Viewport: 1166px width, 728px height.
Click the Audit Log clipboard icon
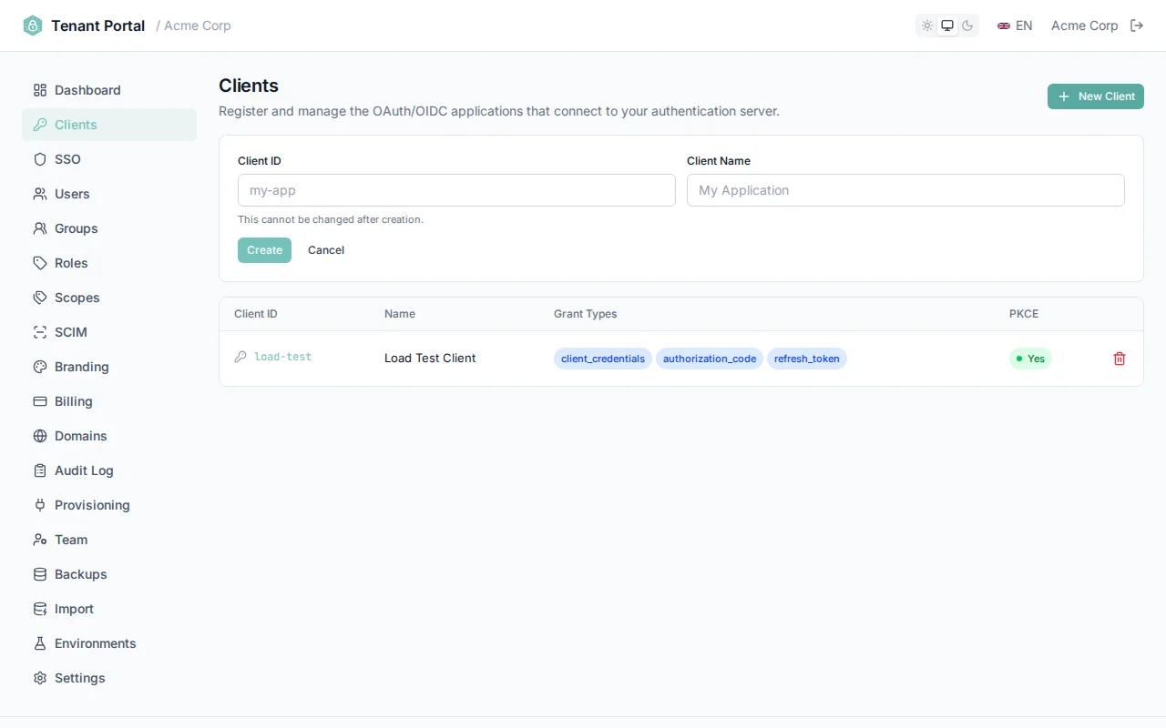pyautogui.click(x=40, y=470)
